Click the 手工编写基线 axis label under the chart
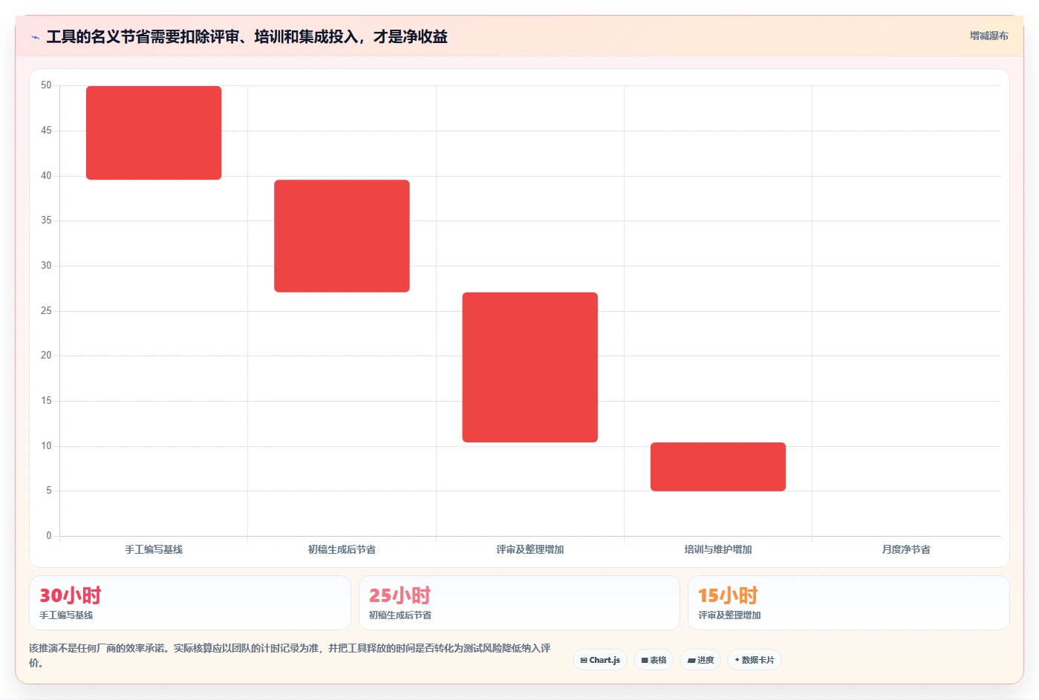Viewport: 1039px width, 700px height. click(x=154, y=550)
